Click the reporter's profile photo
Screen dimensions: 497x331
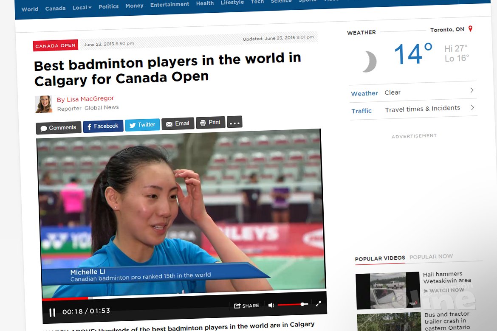(43, 104)
